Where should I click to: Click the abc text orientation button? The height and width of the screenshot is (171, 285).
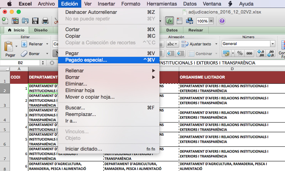pyautogui.click(x=172, y=44)
